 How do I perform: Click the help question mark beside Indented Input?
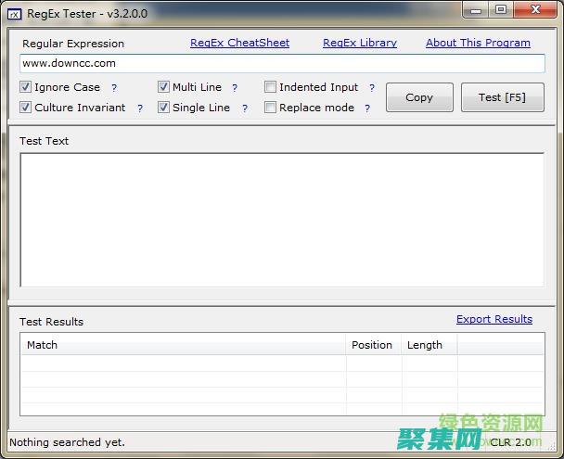click(x=372, y=88)
